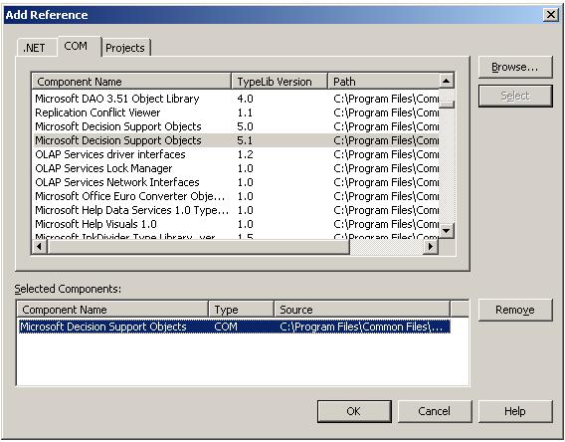Click the C:\Program Files\Common Files\... source cell
The image size is (565, 442).
[x=361, y=327]
